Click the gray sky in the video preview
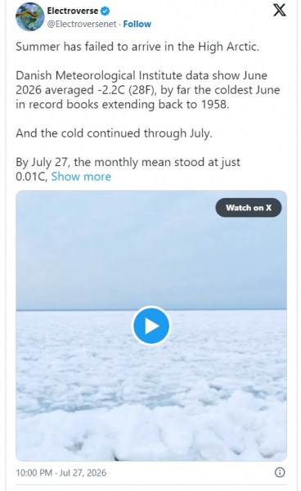The image size is (301, 491). click(x=151, y=266)
